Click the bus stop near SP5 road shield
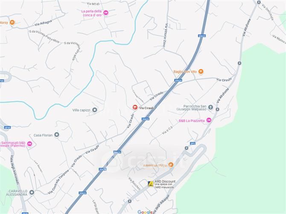The image size is (286, 214). tap(187, 148)
